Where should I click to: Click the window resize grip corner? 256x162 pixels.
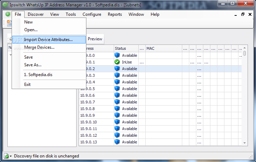pyautogui.click(x=251, y=157)
